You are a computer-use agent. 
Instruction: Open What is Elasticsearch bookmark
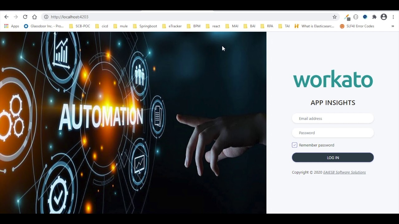tap(315, 26)
